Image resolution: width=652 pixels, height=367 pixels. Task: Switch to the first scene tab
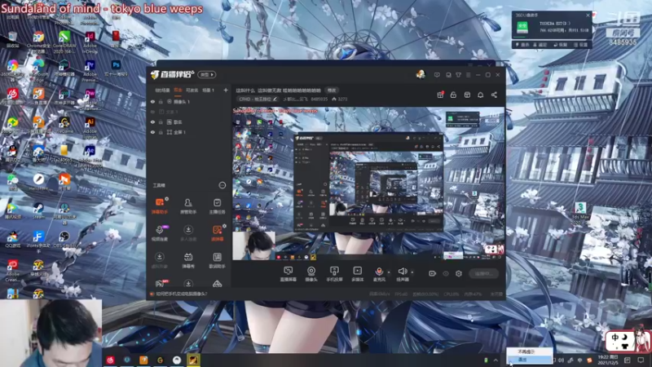(x=162, y=90)
